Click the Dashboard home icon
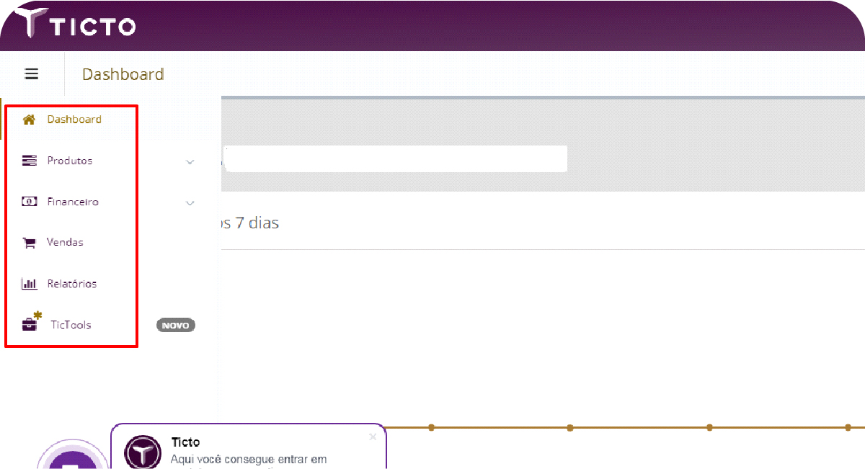Screen dimensions: 865x469 click(x=30, y=120)
